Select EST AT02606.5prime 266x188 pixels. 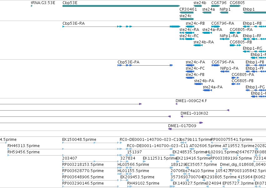coord(192,149)
